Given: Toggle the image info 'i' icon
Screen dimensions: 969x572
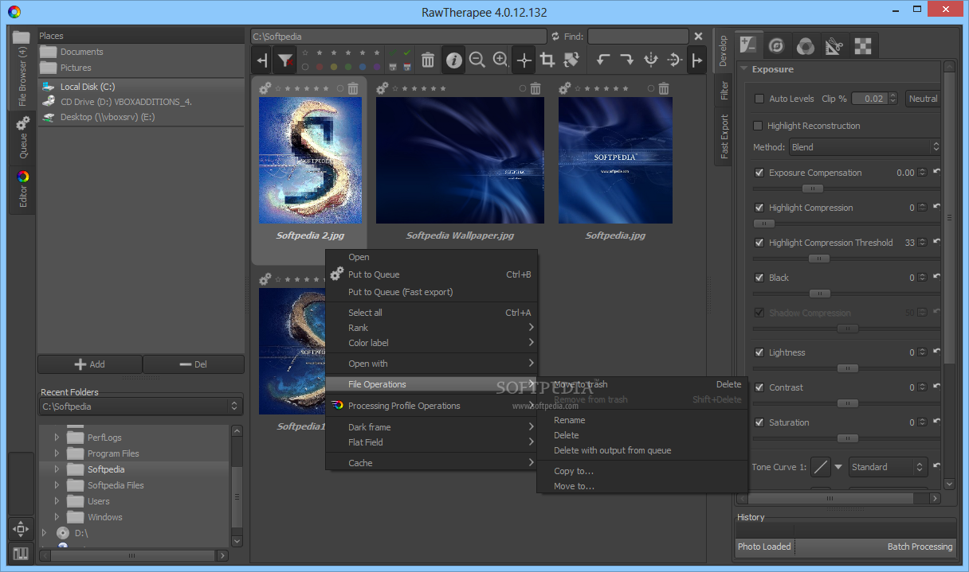Looking at the screenshot, I should (x=453, y=60).
